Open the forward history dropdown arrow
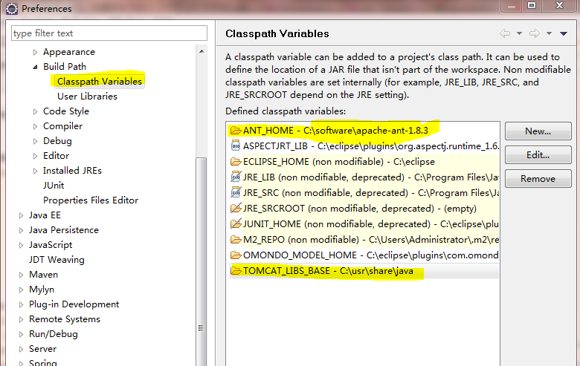Screen dimensions: 580x366 point(550,33)
